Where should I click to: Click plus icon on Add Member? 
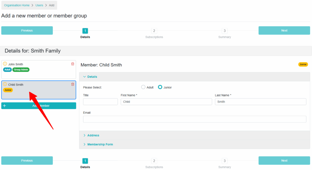(4, 106)
